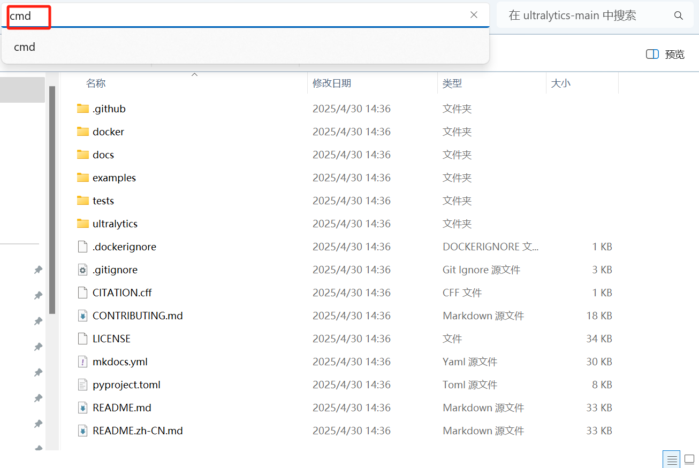Click the 8 KB size of pyproject.toml
The image size is (699, 468).
coord(602,385)
